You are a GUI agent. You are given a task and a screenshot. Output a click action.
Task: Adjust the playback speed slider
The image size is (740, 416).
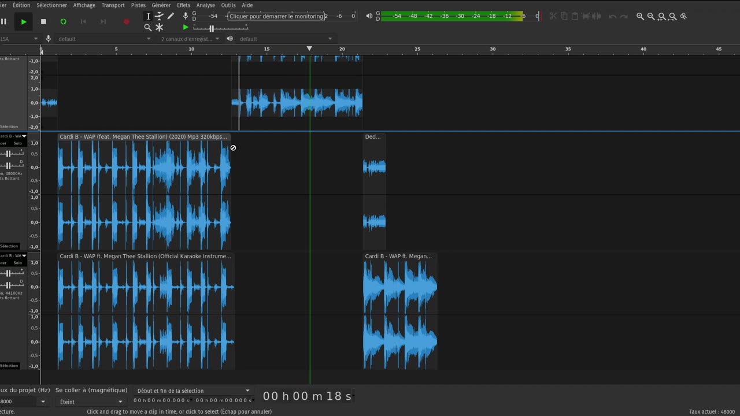tap(220, 28)
